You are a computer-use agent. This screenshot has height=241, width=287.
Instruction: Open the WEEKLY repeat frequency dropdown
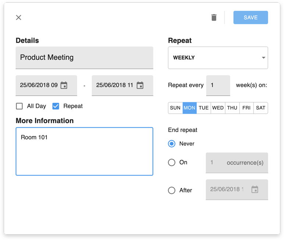218,58
